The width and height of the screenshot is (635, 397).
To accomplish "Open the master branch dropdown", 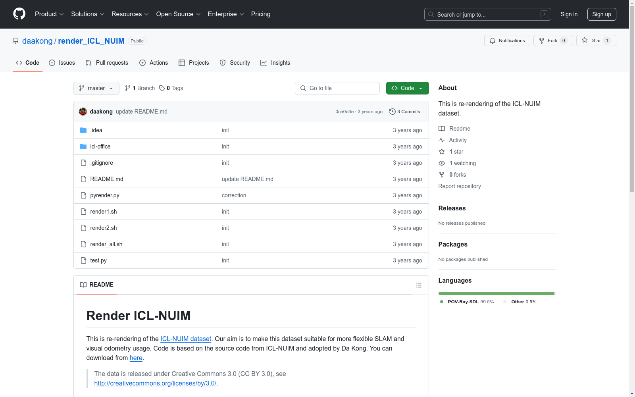I will click(96, 88).
